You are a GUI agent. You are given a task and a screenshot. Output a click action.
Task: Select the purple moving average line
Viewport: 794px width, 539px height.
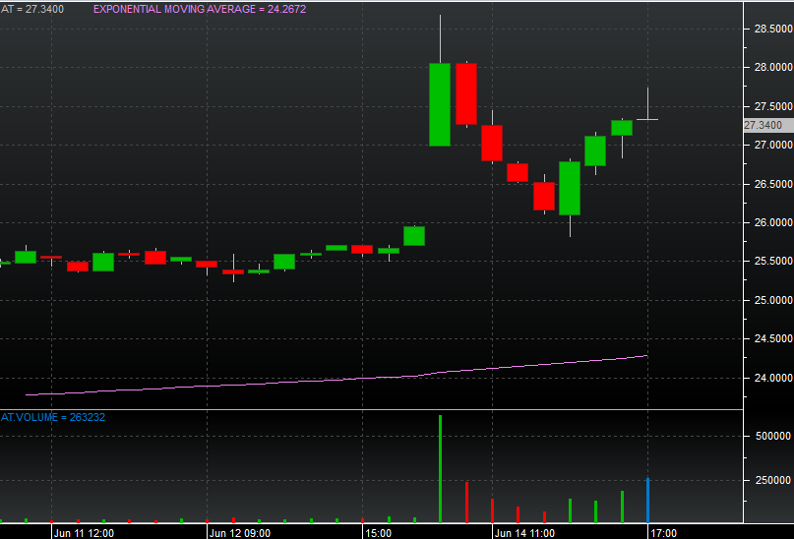click(295, 383)
